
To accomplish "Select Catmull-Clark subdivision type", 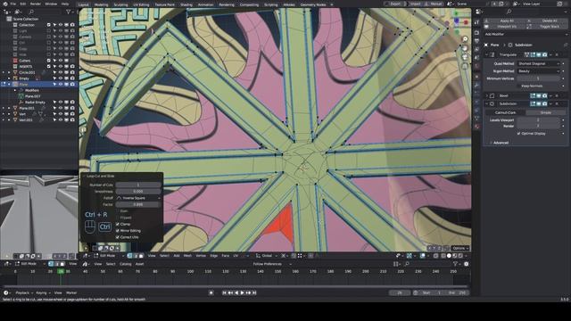I will coord(506,113).
